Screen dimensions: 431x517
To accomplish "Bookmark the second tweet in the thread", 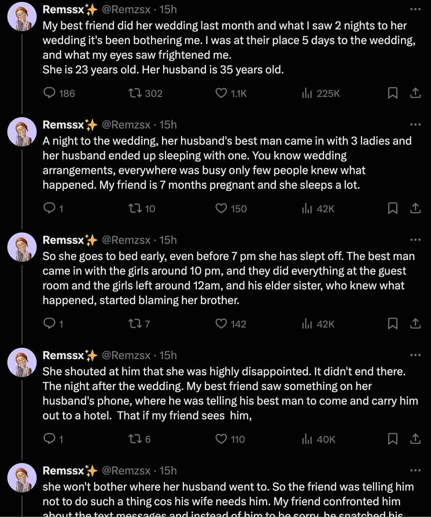I will 393,208.
